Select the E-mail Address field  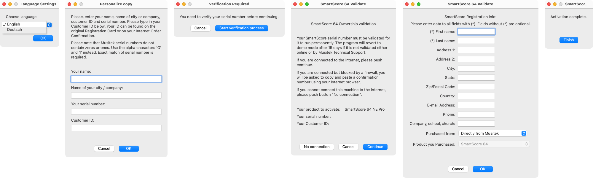[x=476, y=105]
